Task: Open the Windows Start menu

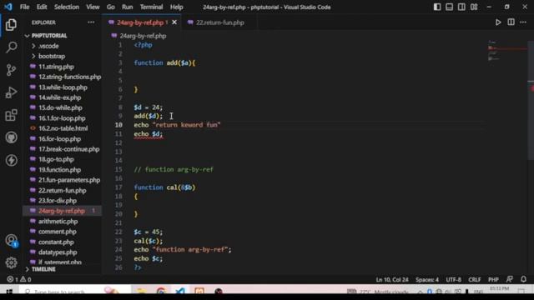Action: [x=9, y=292]
